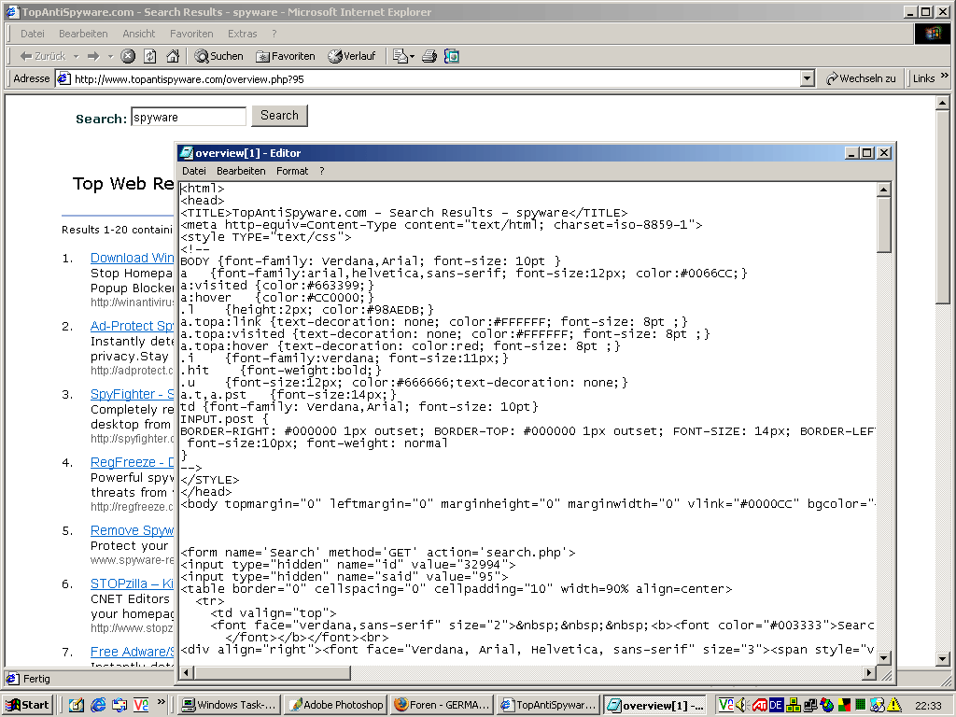The height and width of the screenshot is (717, 956).
Task: Switch to Foren - GERMA... Firefox taskbar button
Action: (441, 705)
